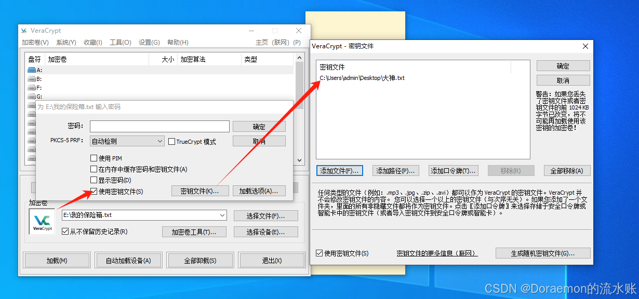The image size is (639, 299).
Task: Click the 退出(X) button
Action: (x=272, y=261)
